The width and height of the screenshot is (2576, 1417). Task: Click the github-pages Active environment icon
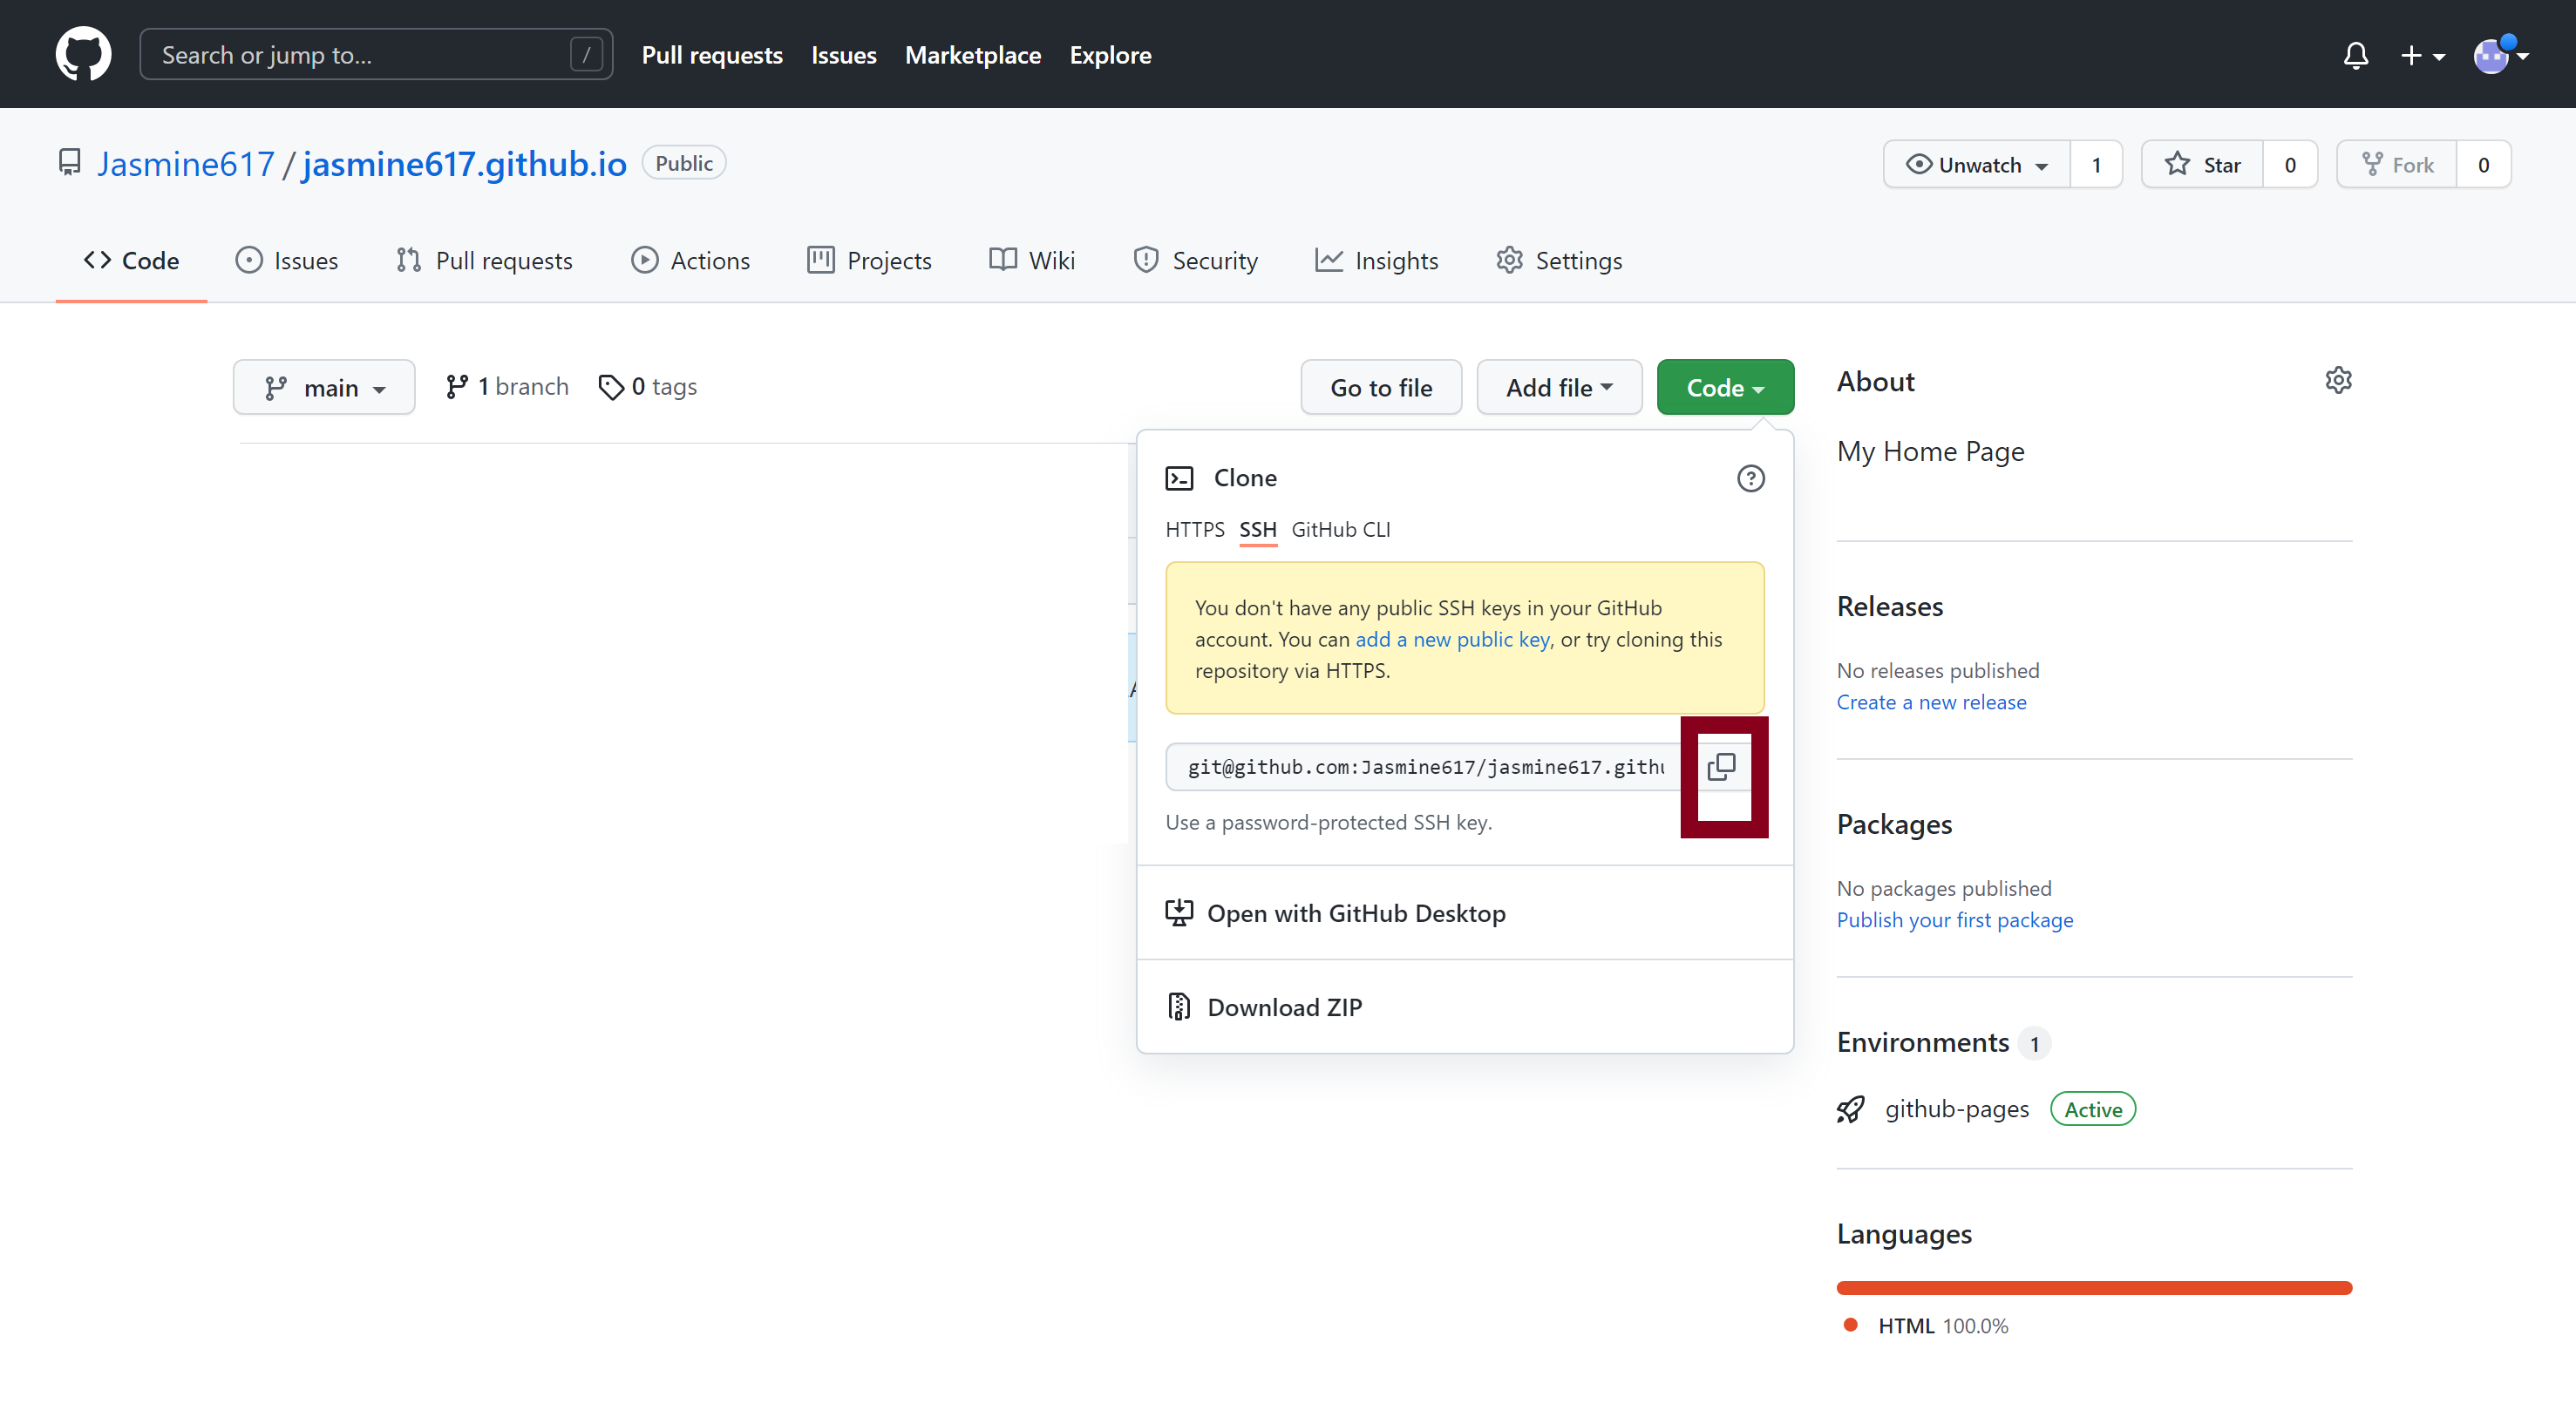(1853, 1109)
